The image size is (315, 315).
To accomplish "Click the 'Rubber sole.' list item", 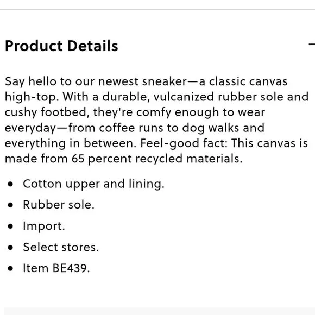I will (x=59, y=205).
